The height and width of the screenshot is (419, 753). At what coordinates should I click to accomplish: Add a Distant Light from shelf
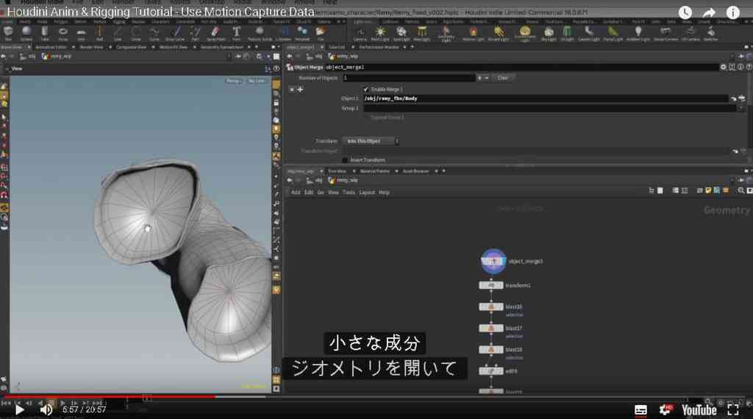tap(499, 32)
